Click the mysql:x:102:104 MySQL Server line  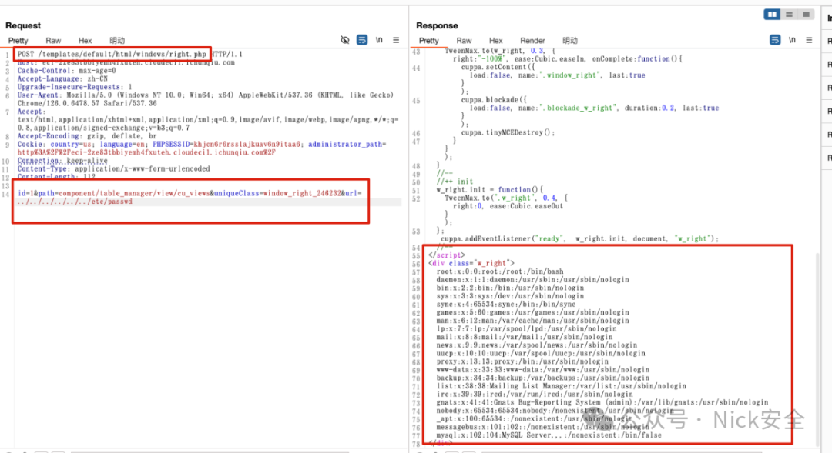pos(549,435)
